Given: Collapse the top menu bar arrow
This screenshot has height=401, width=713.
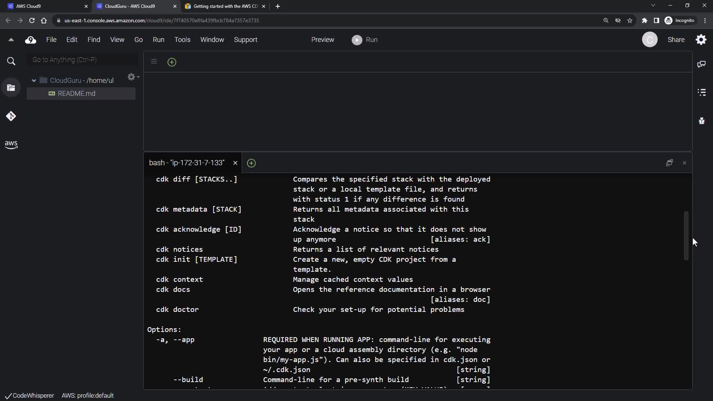Looking at the screenshot, I should (x=11, y=40).
